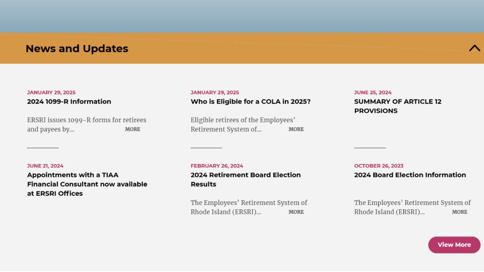The image size is (484, 272).
Task: Click the October 26, 2023 date label
Action: (378, 166)
